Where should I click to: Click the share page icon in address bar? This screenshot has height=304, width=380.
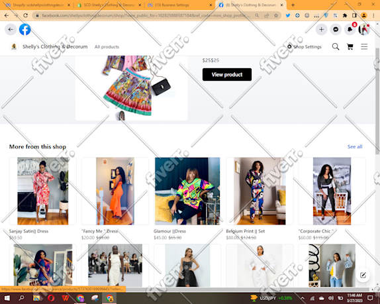tap(266, 15)
